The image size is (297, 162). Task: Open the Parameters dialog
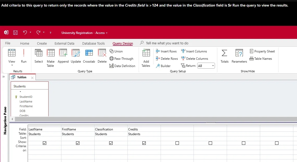[x=239, y=56]
